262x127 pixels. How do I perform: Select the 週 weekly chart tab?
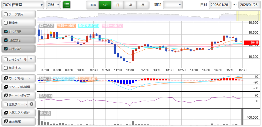130,5
